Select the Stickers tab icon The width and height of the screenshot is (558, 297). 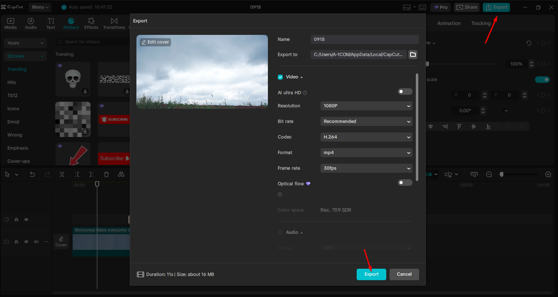71,23
